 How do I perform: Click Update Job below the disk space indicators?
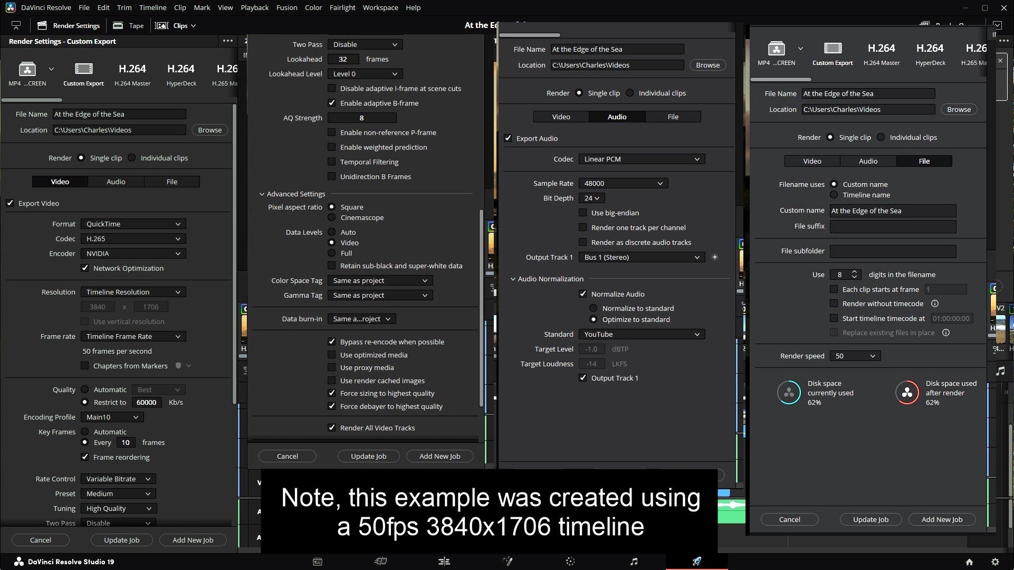(x=870, y=519)
